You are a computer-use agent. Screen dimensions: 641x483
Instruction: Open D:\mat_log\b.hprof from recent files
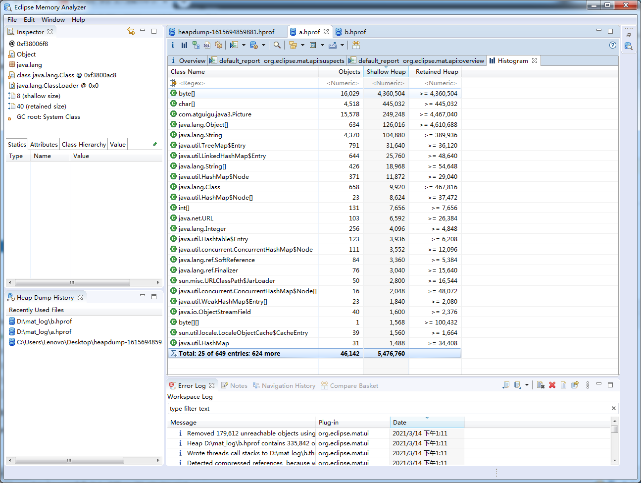(x=44, y=321)
